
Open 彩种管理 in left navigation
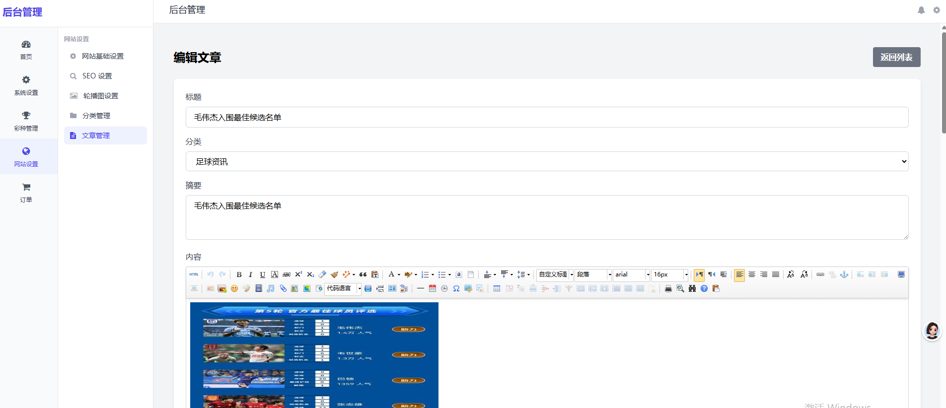coord(26,122)
